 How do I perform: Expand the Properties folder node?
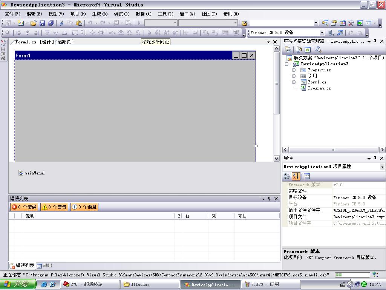pos(294,70)
